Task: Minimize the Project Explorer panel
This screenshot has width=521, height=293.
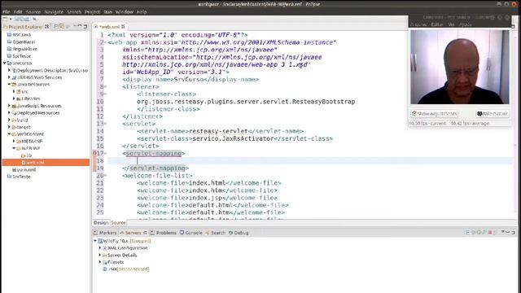Action: point(80,27)
